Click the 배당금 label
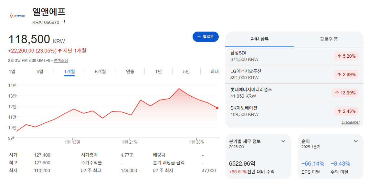The height and width of the screenshot is (184, 369). [159, 155]
